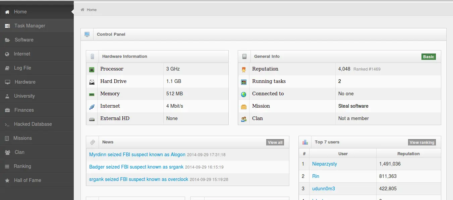Image resolution: width=453 pixels, height=200 pixels.
Task: Click the Finances briefcase icon
Action: pos(7,110)
